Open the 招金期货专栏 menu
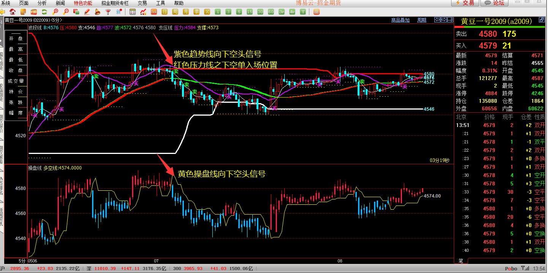548x273 pixels. 115,3
